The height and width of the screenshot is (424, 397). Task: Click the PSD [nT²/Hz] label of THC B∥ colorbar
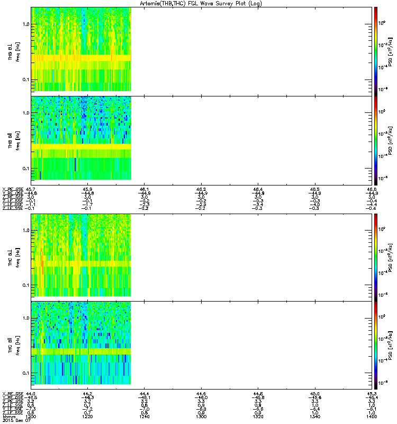(x=390, y=346)
